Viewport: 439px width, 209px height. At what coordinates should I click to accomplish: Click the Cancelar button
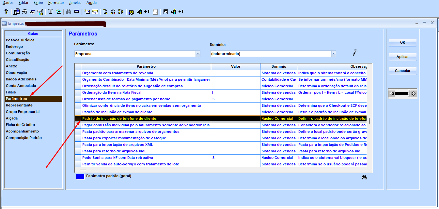tap(402, 71)
